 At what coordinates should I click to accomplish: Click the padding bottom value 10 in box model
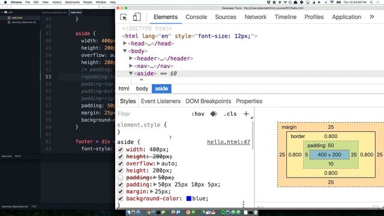(331, 164)
